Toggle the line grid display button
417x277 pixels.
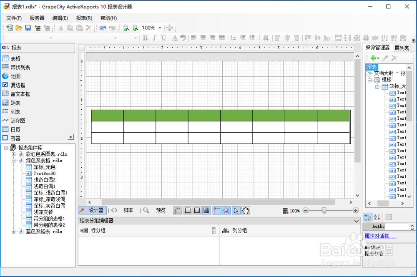[206, 211]
